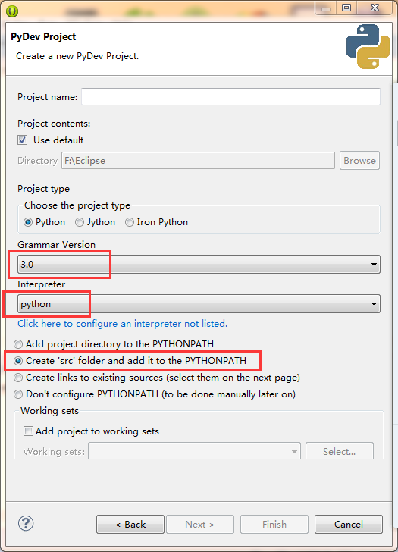Choose Add project directory to the PYTHONPATH
The height and width of the screenshot is (552, 398).
point(18,344)
